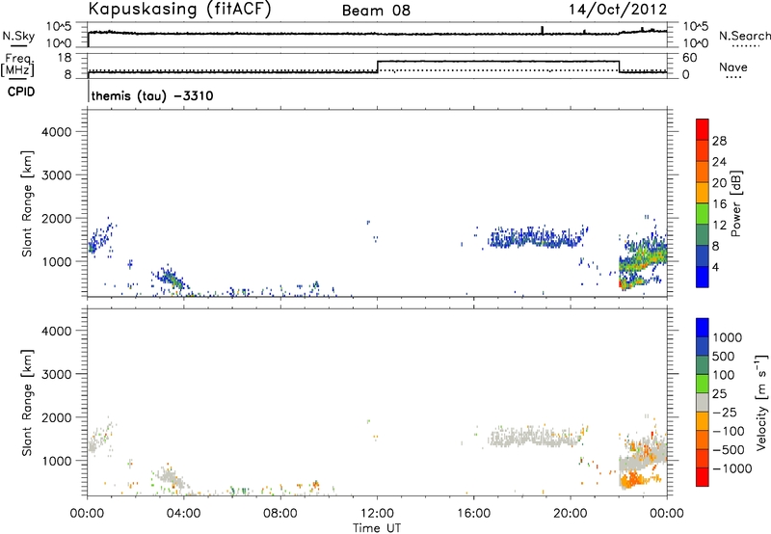Click the tall noise spike near 19:00 UT
This screenshot has height=534, width=771.
542,30
